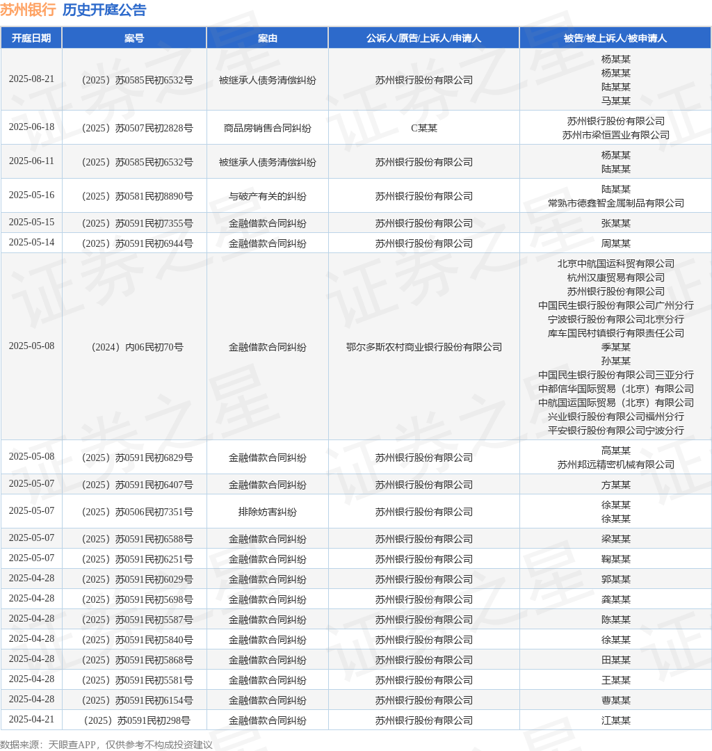Click defendant 中国民生银行股份有限公司广州分行
Viewport: 712px width, 751px height.
pos(616,305)
